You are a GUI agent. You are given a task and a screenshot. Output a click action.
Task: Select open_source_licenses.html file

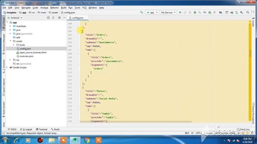[33, 52]
